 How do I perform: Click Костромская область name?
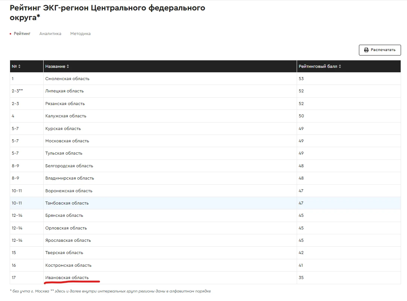coord(68,266)
